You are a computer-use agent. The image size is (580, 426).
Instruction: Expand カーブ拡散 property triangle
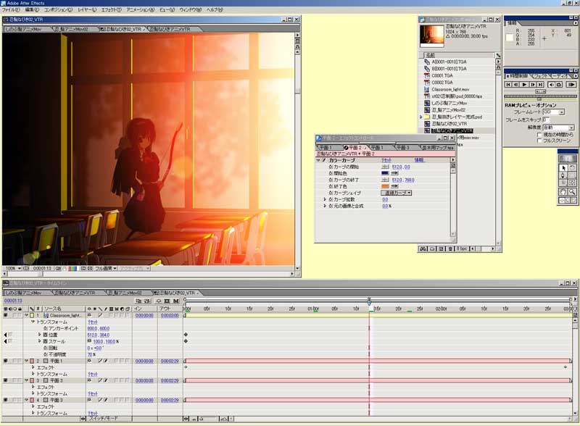pos(325,199)
